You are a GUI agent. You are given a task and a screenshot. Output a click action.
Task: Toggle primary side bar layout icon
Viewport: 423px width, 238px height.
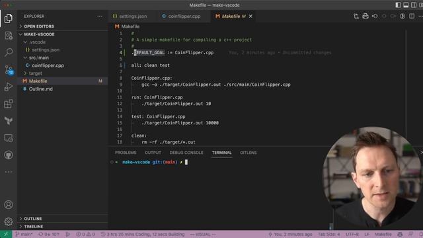point(398,5)
